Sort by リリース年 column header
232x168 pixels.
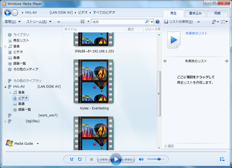[x=152, y=29]
